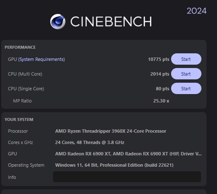Screen dimensions: 217x194
Task: Click the PERFORMANCE section header
Action: pos(20,47)
